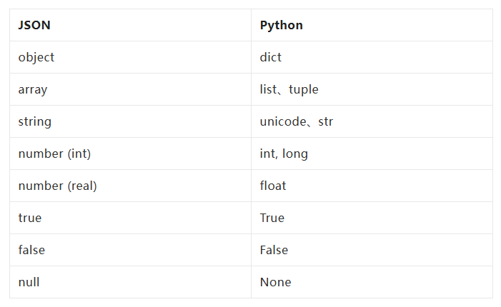Click the int, long cell
The width and height of the screenshot is (501, 307).
[x=372, y=153]
